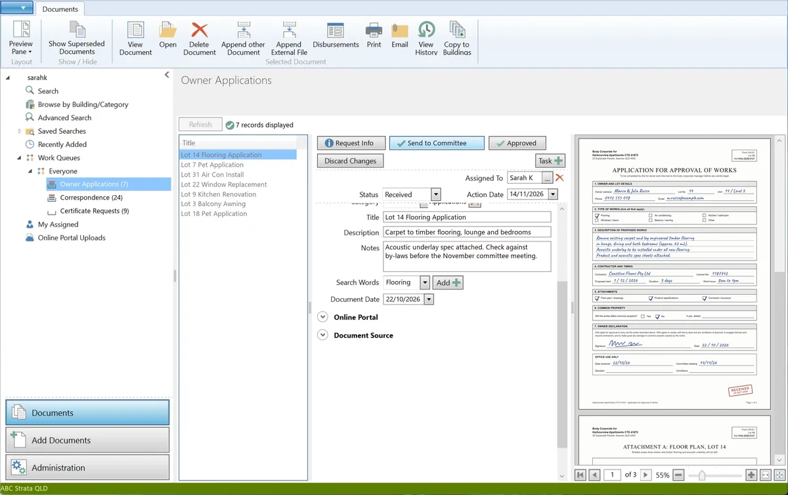
Task: Add a search word with Add button
Action: pos(449,282)
